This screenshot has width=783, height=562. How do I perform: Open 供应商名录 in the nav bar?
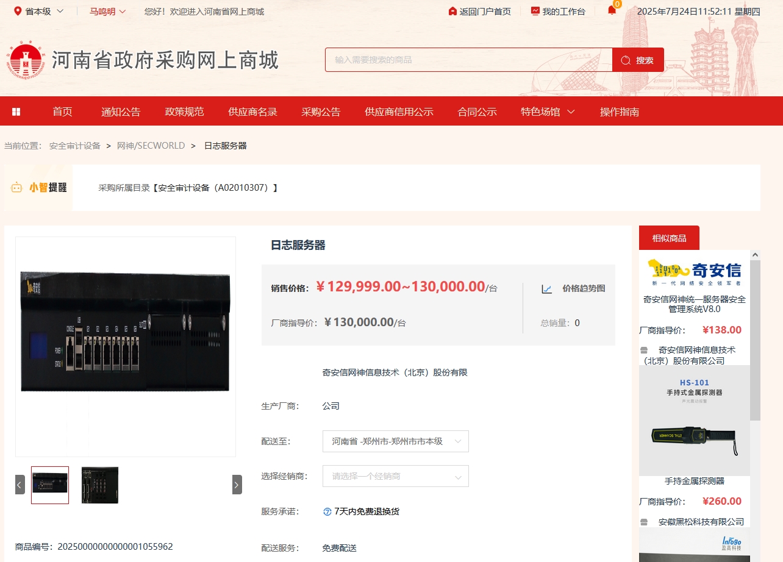click(252, 112)
